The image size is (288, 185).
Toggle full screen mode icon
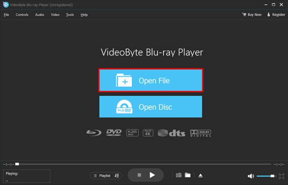point(281,176)
